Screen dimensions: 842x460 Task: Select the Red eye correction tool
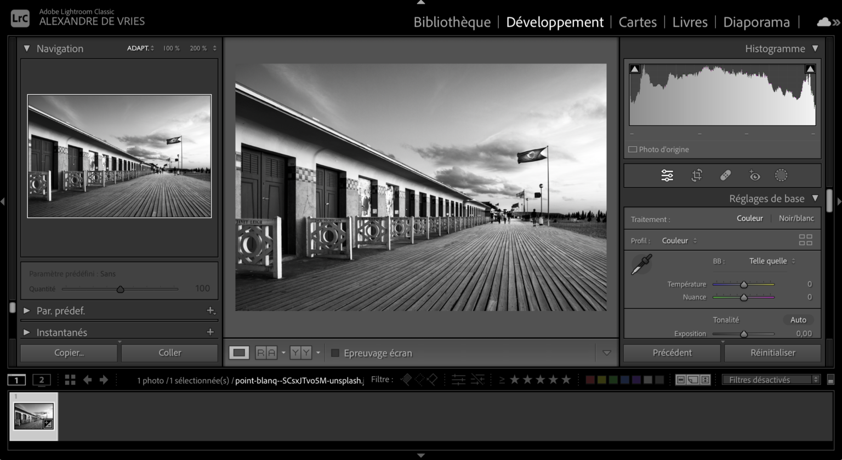tap(754, 175)
